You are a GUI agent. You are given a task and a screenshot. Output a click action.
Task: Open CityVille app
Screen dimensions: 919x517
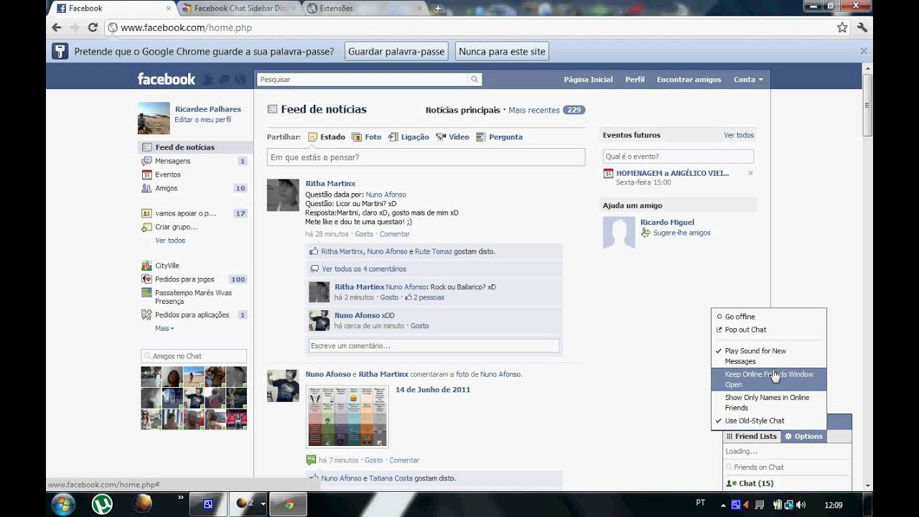(167, 266)
